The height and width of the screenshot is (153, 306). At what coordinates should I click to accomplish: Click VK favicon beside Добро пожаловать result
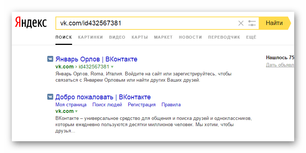[50, 97]
